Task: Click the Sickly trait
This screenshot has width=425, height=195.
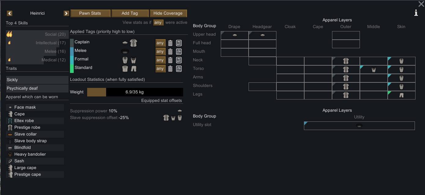Action: point(37,80)
